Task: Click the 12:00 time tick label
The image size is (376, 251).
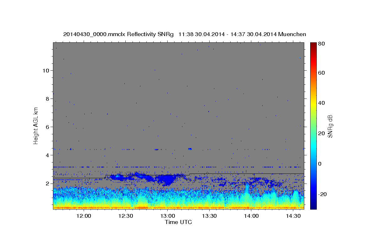Action: click(84, 216)
